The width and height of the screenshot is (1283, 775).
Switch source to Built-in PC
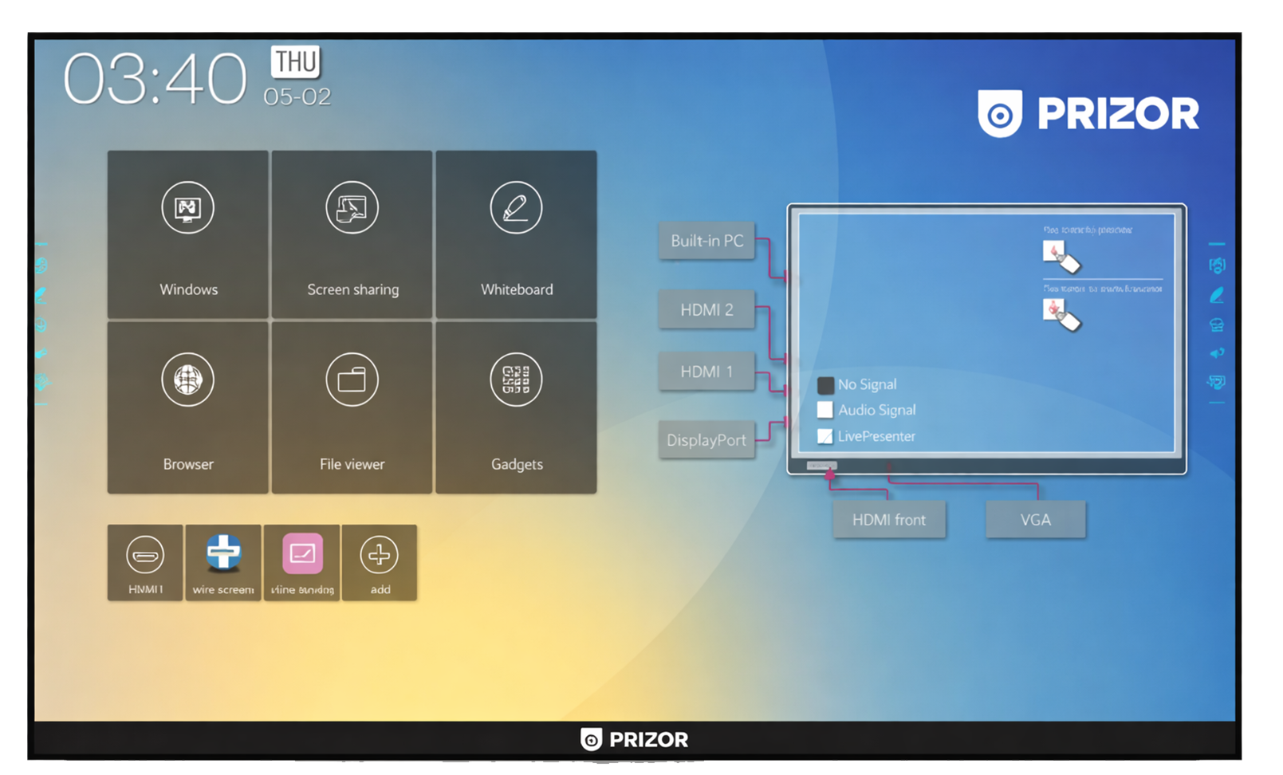tap(706, 241)
